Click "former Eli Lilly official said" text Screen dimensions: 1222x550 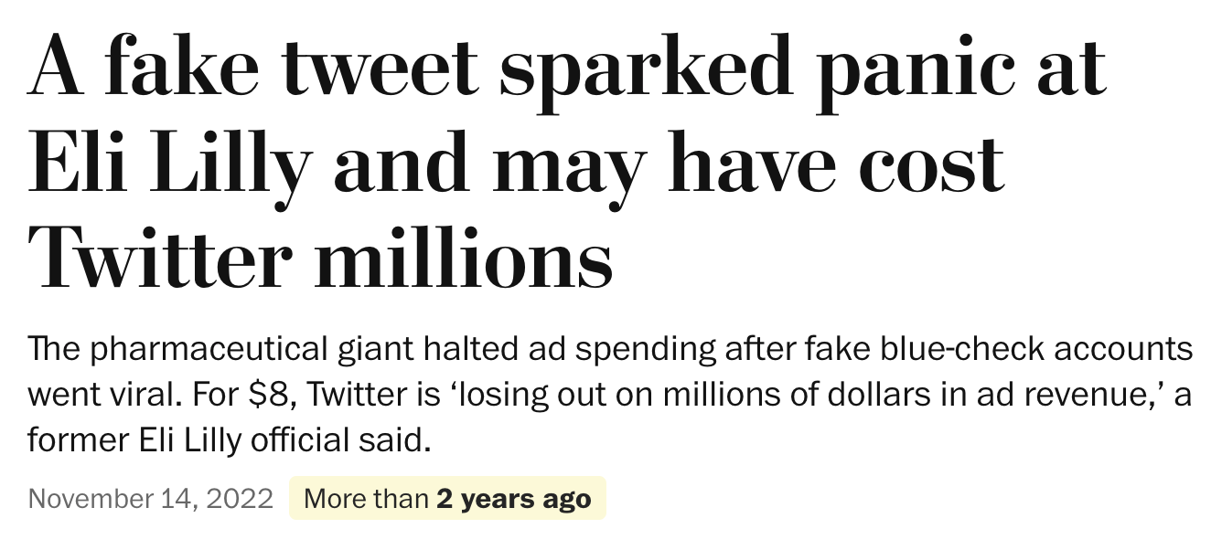pyautogui.click(x=229, y=442)
